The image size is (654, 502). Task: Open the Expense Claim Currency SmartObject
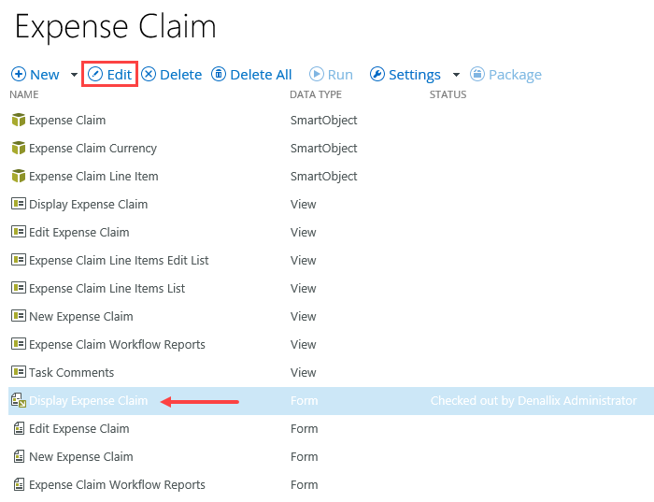click(92, 148)
